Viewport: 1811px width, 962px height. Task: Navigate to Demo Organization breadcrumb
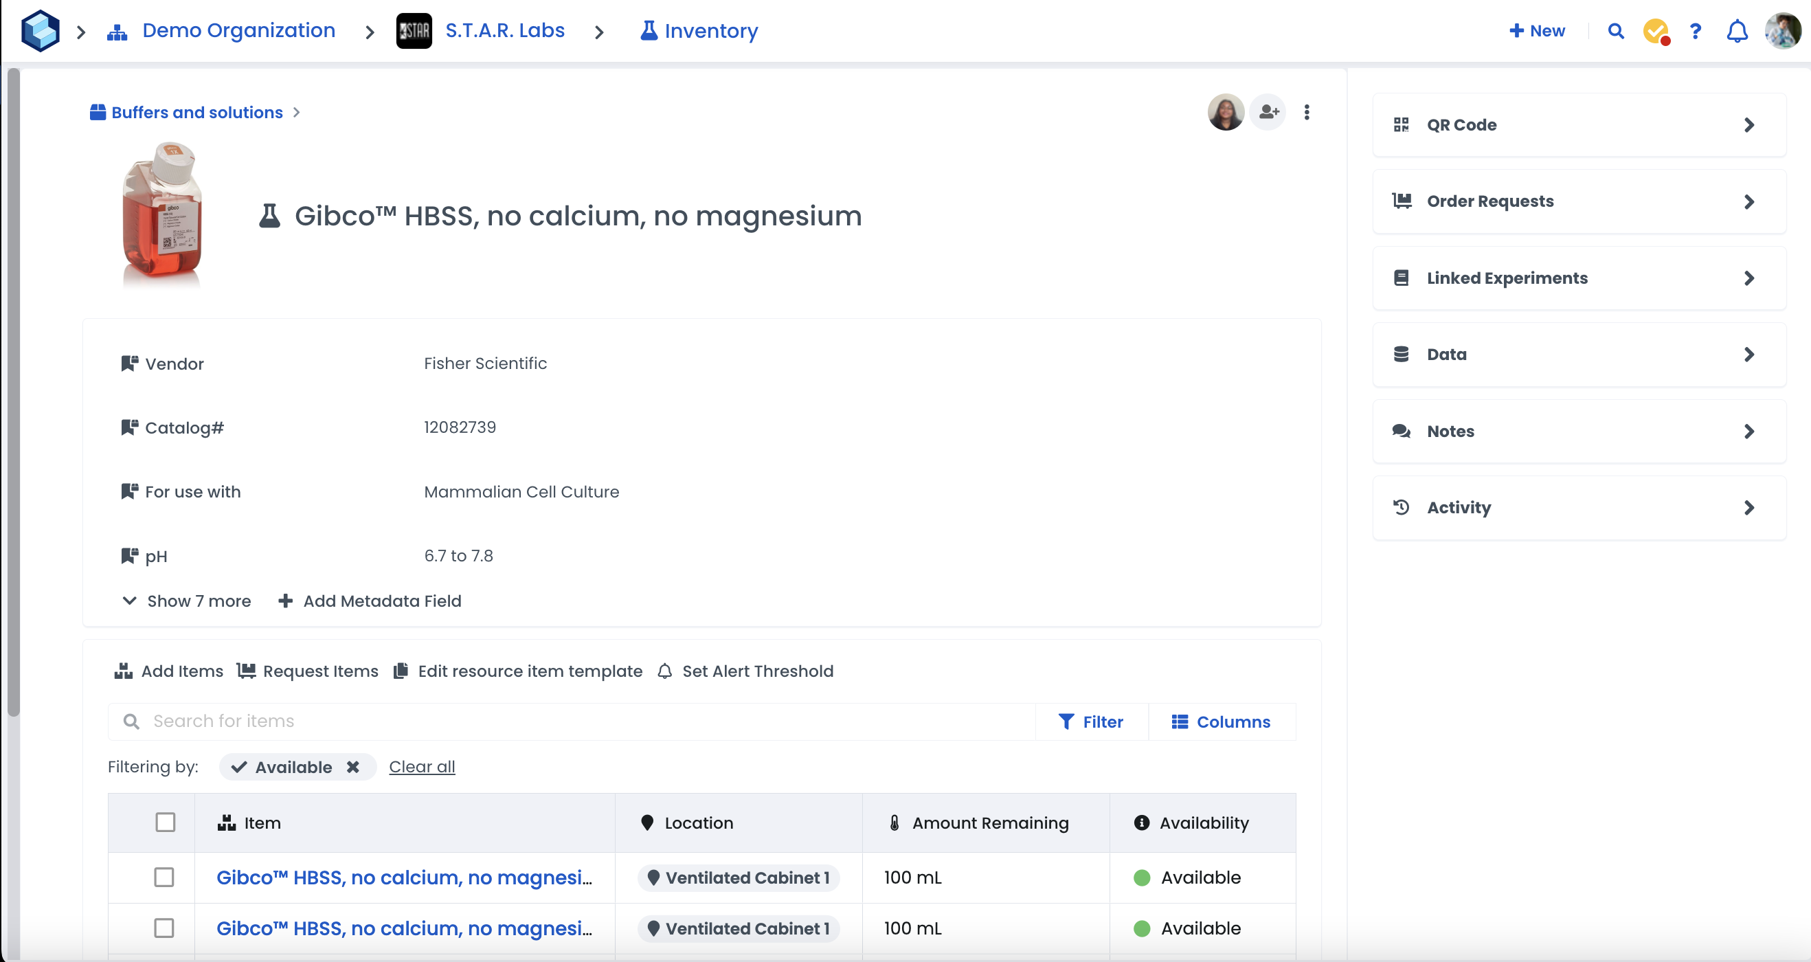(x=238, y=31)
